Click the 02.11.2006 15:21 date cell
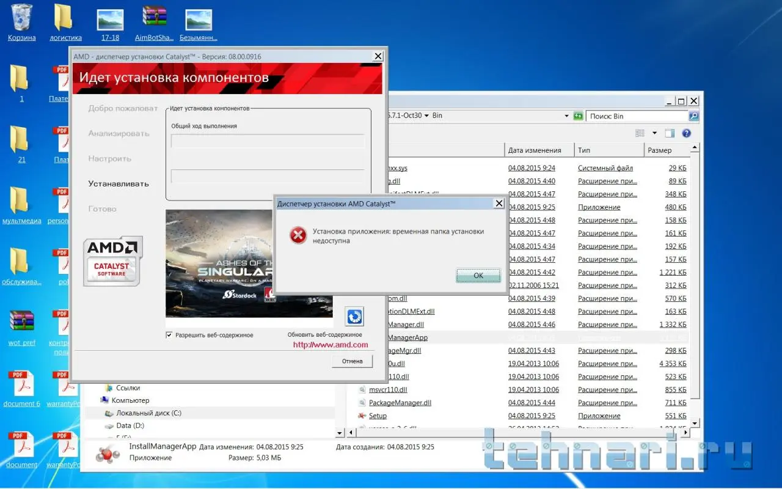The image size is (782, 489). 533,285
